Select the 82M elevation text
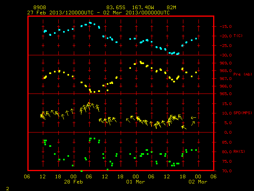254x191 pixels. tap(171, 8)
